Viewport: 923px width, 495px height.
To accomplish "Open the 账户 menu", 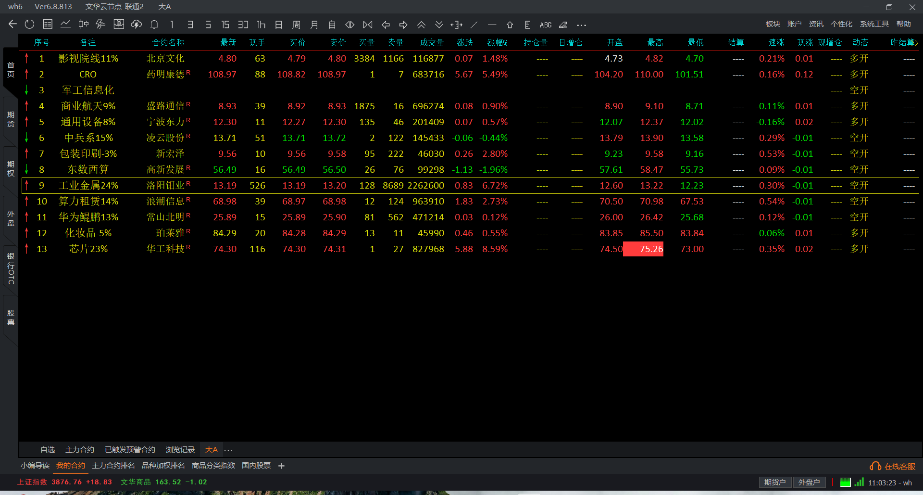I will tap(794, 24).
